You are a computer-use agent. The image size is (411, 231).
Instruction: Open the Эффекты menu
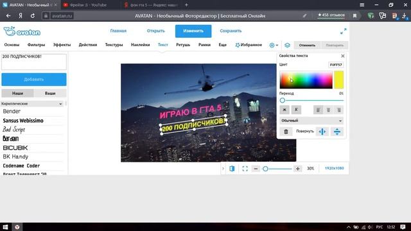click(62, 45)
